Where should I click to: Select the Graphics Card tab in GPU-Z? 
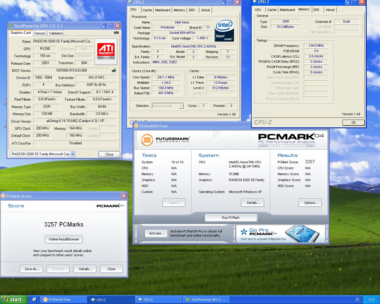point(21,33)
